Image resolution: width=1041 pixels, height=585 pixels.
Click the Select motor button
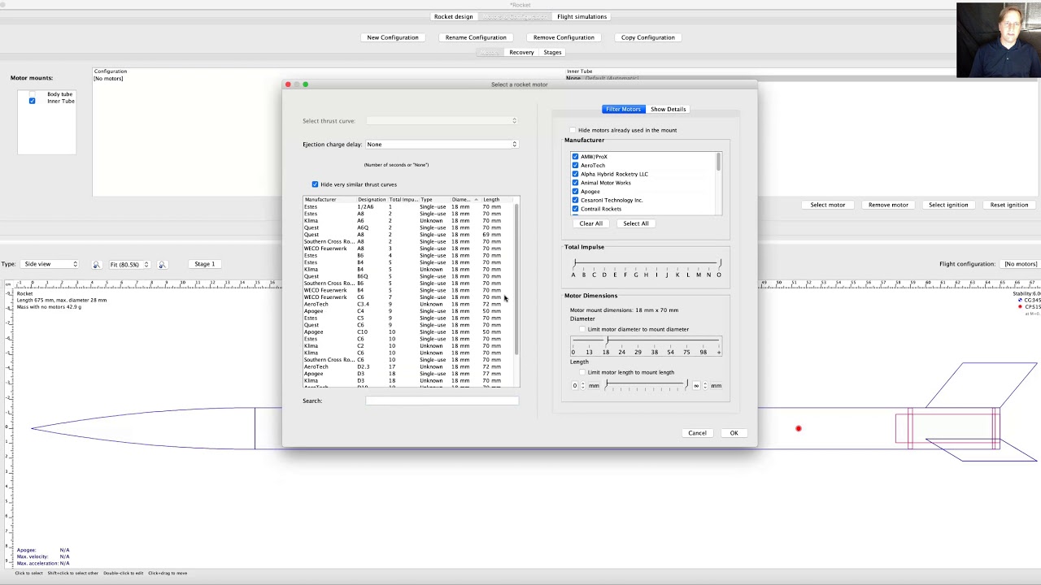828,205
